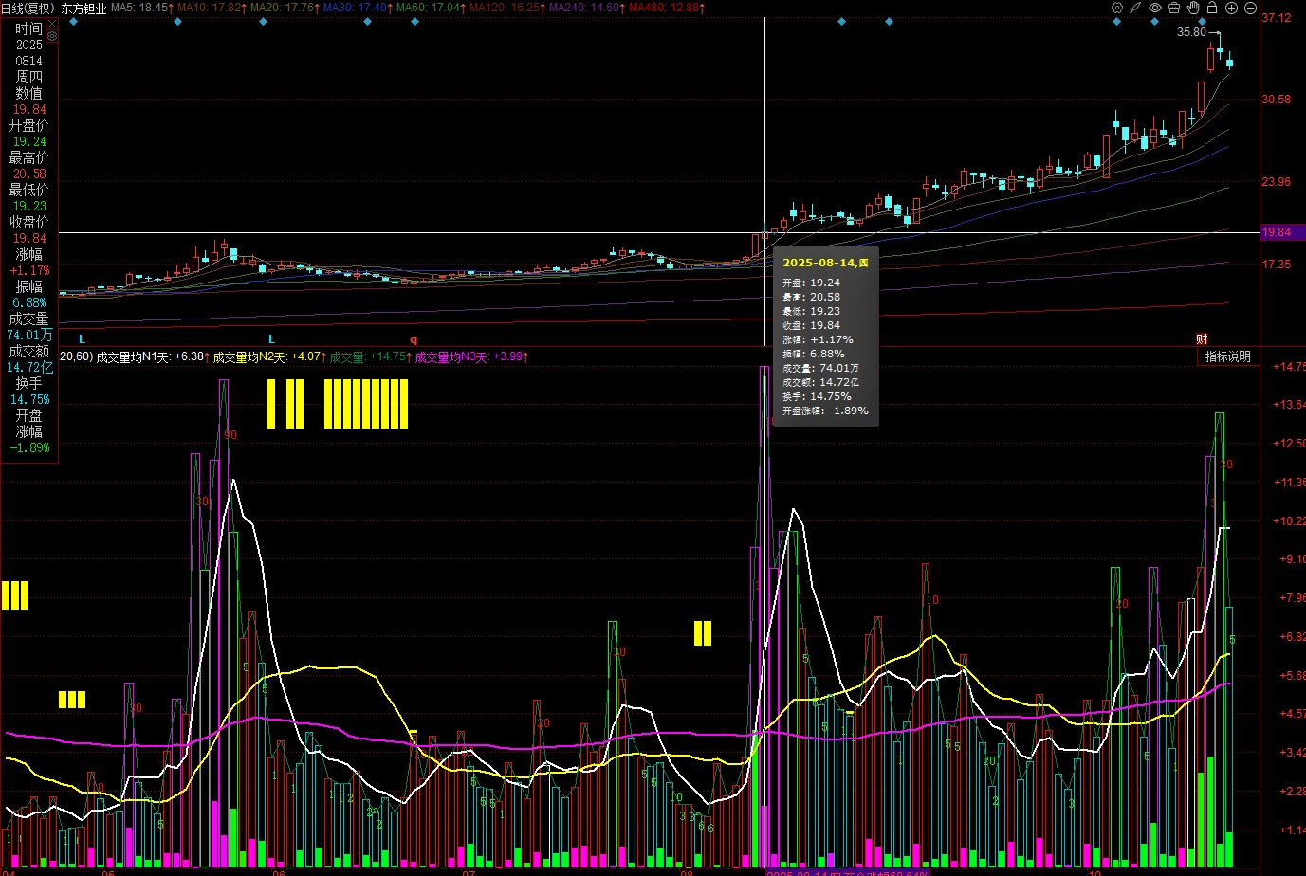Open chart settings gear icon

[x=1117, y=8]
